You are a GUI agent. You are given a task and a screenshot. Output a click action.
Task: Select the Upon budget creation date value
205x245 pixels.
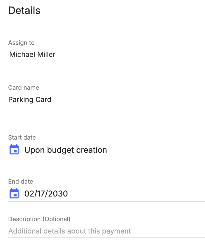click(x=66, y=150)
